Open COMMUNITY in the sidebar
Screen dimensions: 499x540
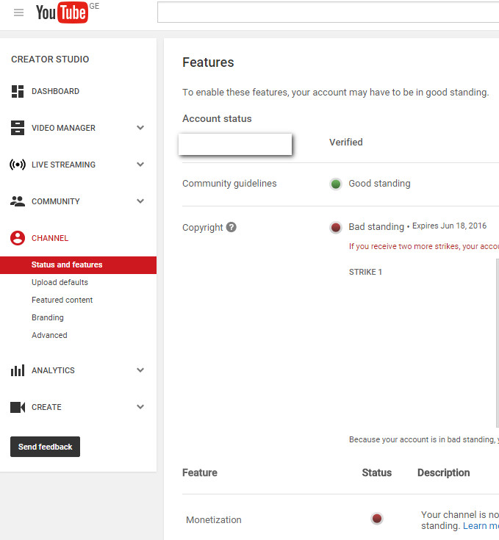click(x=56, y=201)
